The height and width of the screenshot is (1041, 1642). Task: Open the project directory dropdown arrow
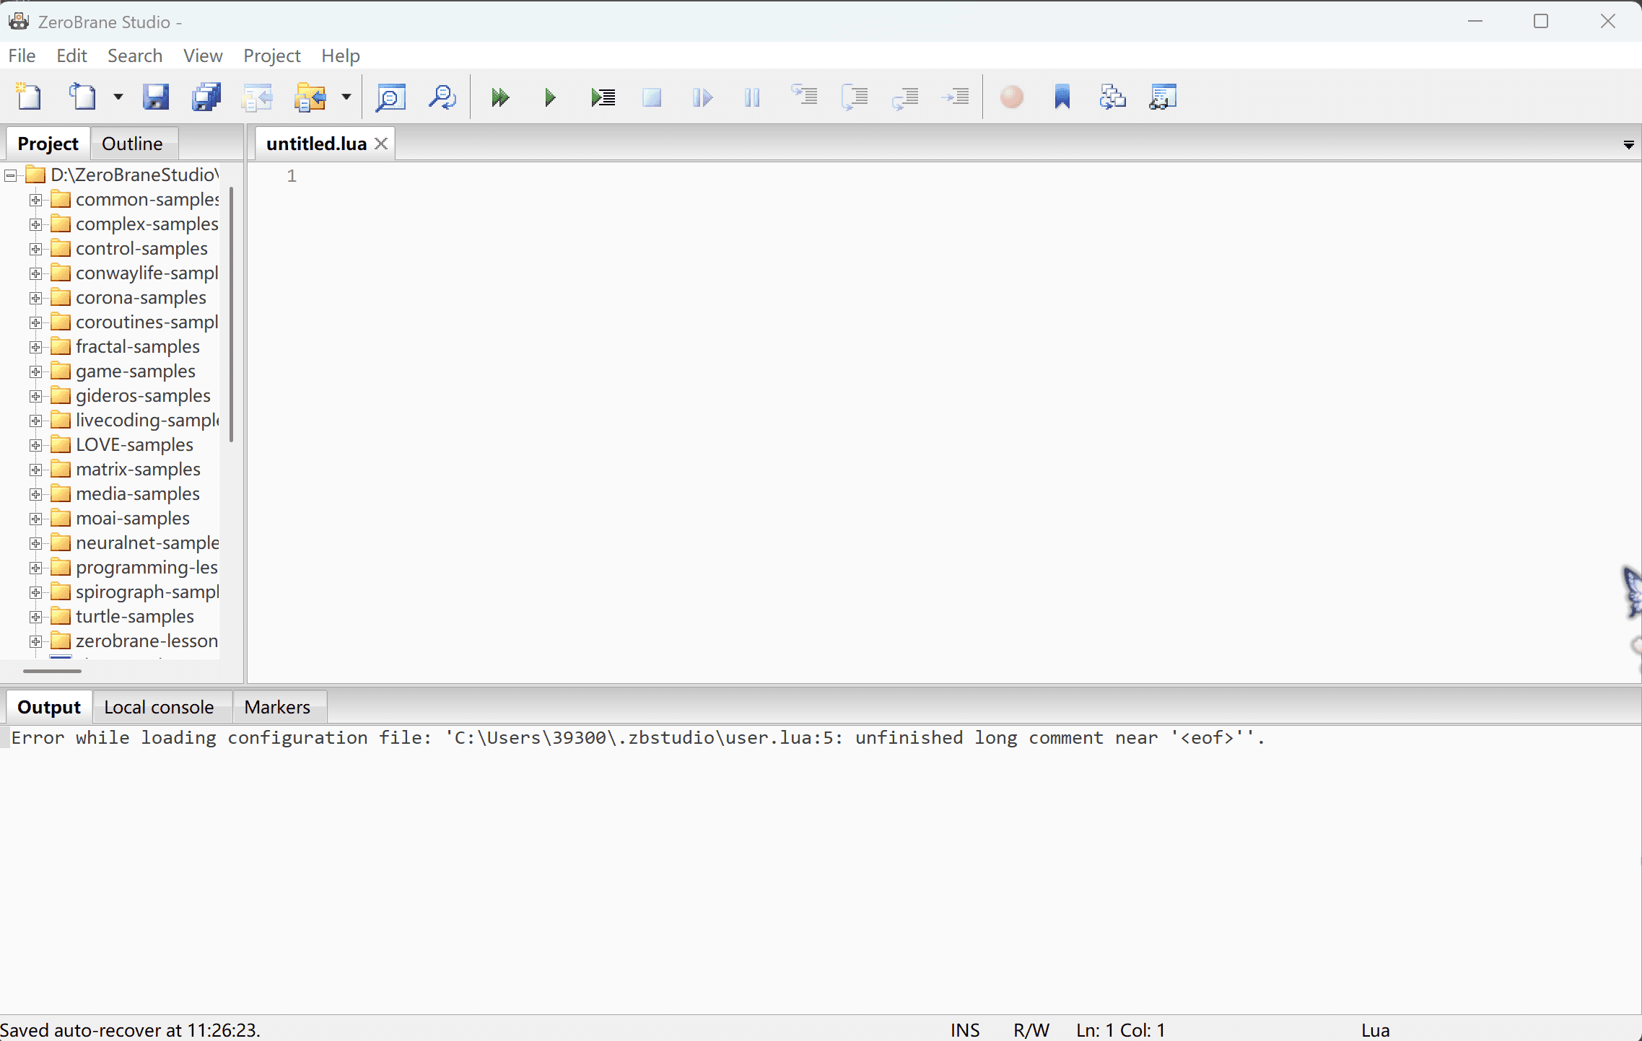coord(346,97)
